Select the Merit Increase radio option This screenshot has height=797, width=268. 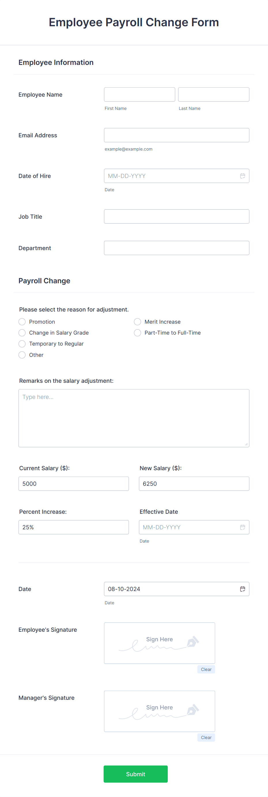pos(137,322)
